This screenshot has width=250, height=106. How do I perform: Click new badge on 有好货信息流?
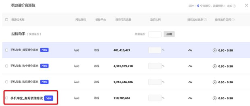pyautogui.click(x=49, y=98)
